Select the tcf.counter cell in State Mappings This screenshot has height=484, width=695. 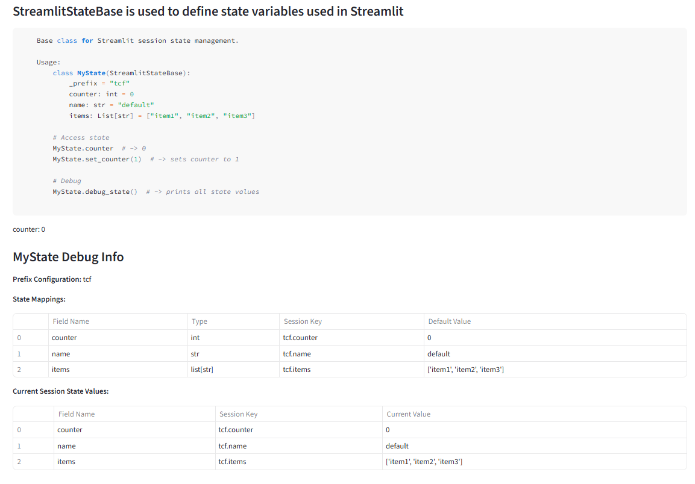[x=351, y=338]
